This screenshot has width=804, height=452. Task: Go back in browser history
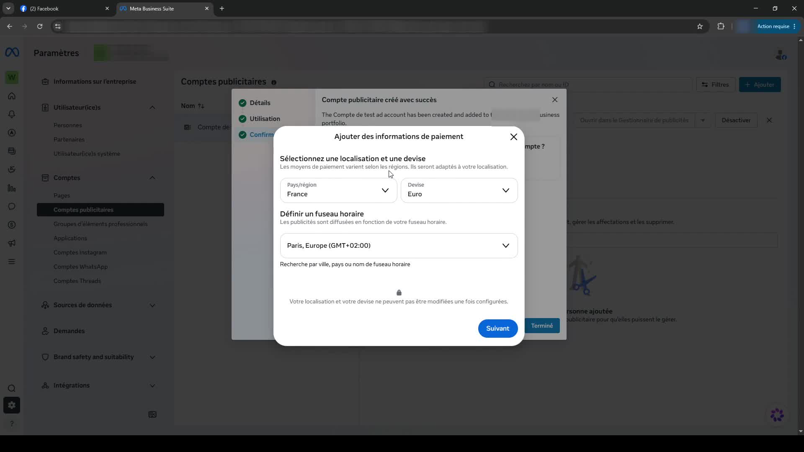(10, 26)
